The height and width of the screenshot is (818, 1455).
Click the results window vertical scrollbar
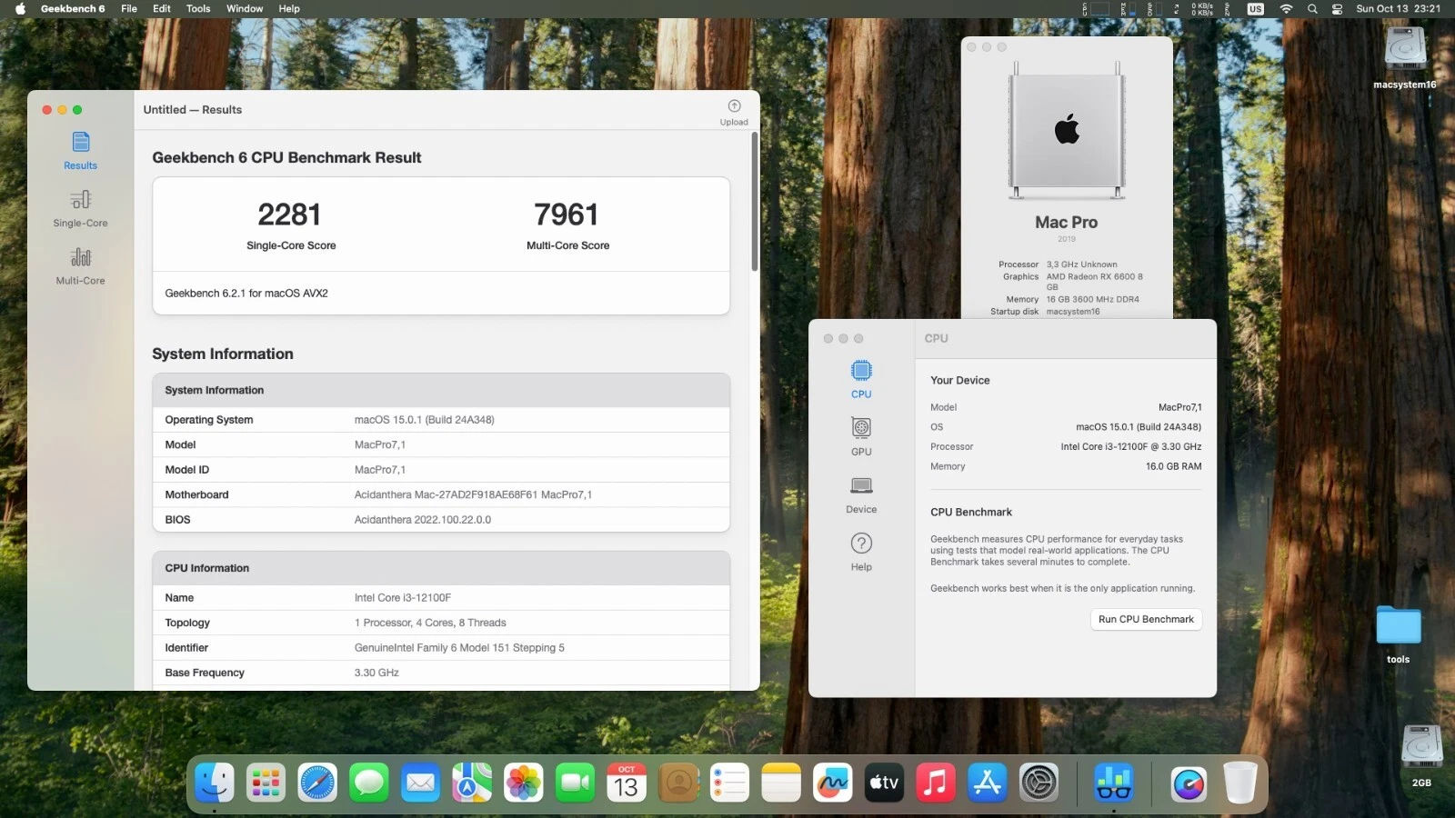(x=755, y=202)
